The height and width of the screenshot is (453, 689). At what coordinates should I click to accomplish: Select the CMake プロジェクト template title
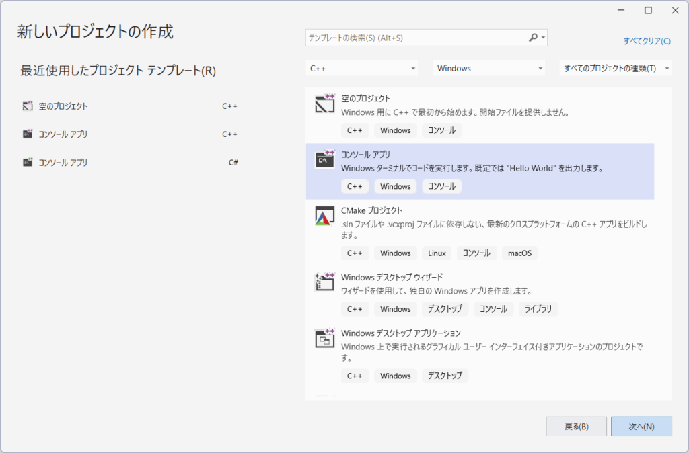pyautogui.click(x=371, y=210)
